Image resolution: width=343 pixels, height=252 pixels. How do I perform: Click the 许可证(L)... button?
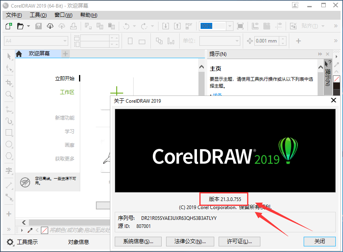pos(239,242)
